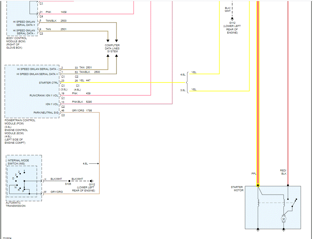Select the purple wire junction at starter motor top
Screen dimensions: 313x239
(258, 185)
